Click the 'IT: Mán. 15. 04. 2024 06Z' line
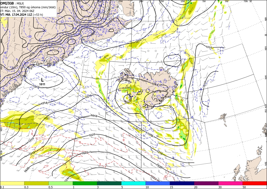 click(x=18, y=11)
